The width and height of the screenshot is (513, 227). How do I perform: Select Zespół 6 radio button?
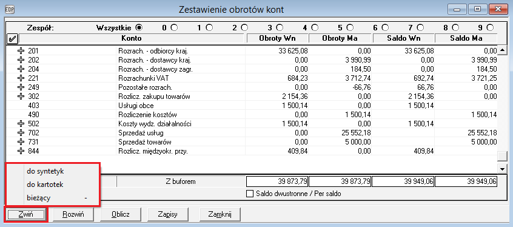tap(385, 28)
